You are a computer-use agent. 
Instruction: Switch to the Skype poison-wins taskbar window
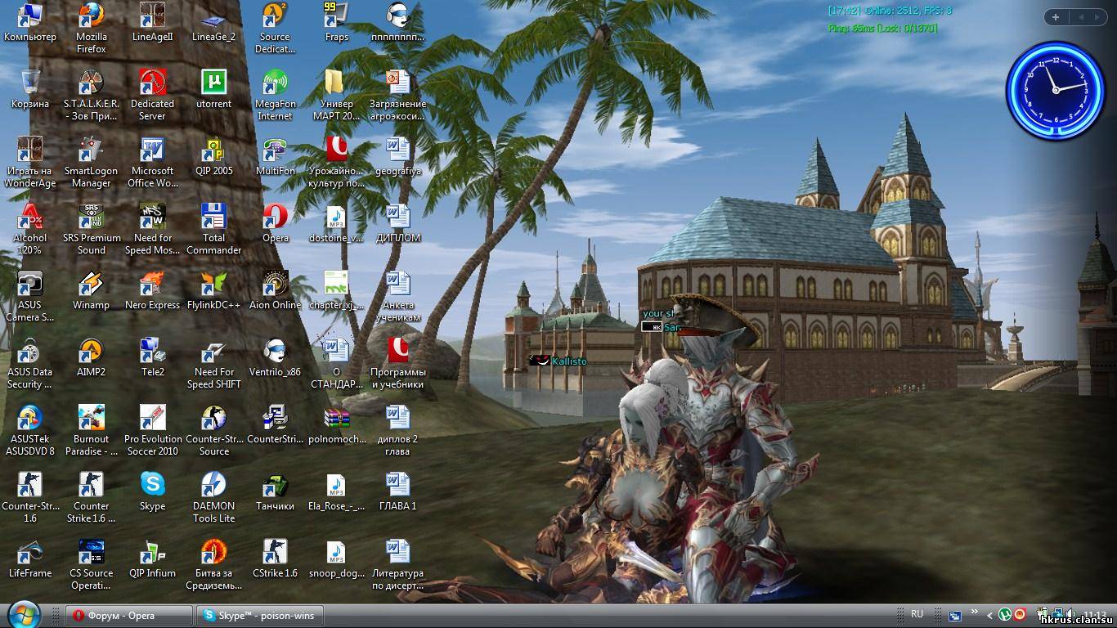tap(259, 616)
